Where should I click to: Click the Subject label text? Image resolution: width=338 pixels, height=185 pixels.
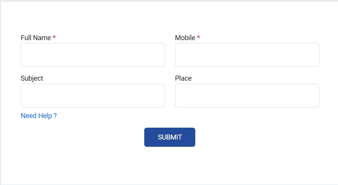(x=32, y=78)
